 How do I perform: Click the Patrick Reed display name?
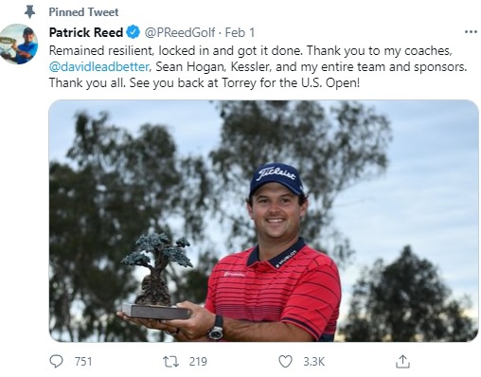[86, 32]
